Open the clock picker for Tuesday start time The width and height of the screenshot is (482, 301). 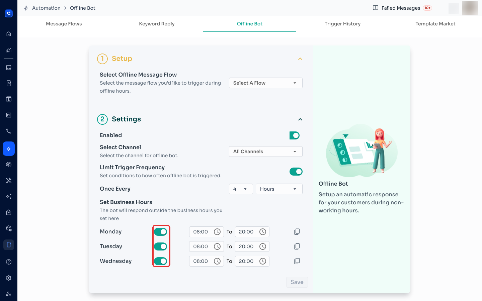217,246
